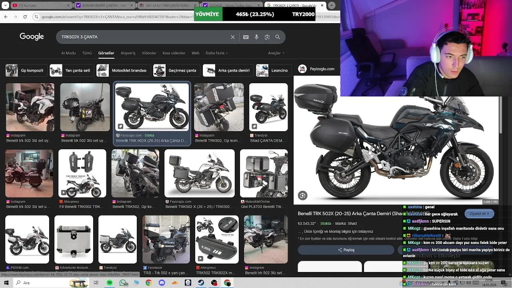Switch to Alışveriş results tab
This screenshot has width=512, height=288.
point(128,53)
